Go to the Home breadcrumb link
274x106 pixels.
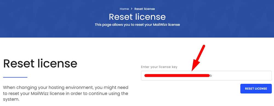(124, 9)
